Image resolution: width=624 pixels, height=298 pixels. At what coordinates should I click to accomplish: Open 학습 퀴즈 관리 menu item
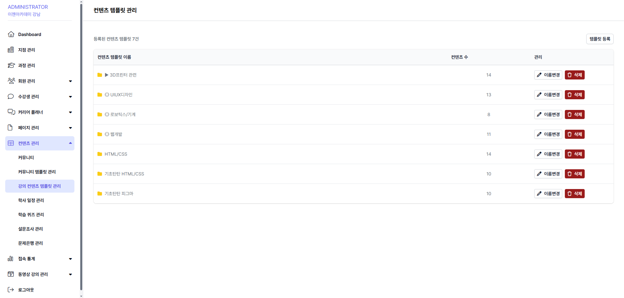coord(31,215)
